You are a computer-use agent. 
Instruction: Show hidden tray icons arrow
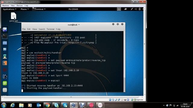[x=164, y=105]
